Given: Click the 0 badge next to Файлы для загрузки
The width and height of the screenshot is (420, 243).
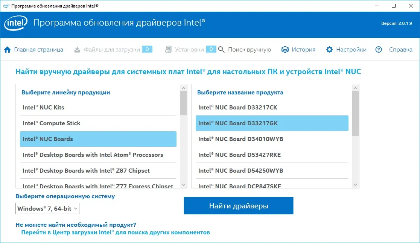Looking at the screenshot, I should (147, 49).
